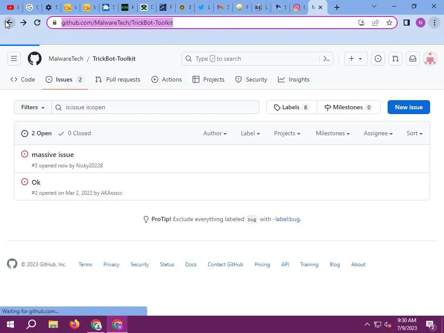Reload the GitHub page
The width and height of the screenshot is (444, 333).
37,23
